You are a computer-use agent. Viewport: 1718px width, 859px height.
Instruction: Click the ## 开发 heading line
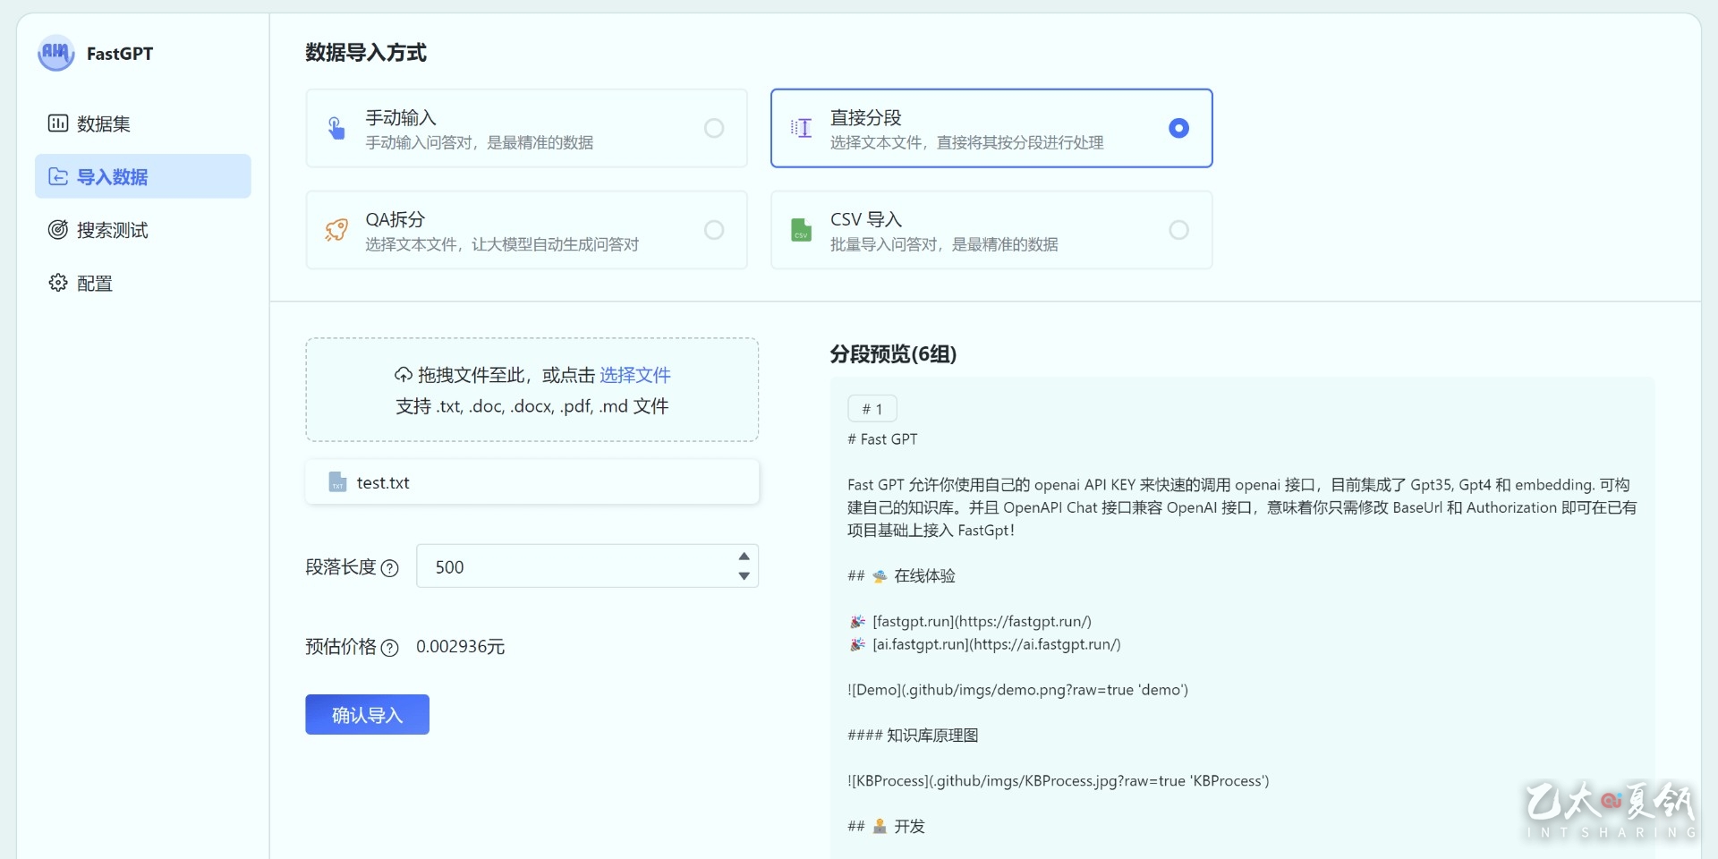pyautogui.click(x=886, y=826)
